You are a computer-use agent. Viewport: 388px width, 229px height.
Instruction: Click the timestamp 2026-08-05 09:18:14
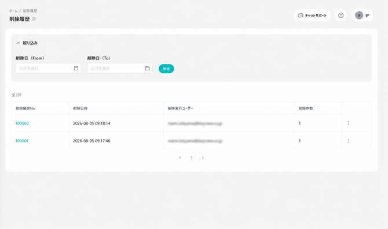coord(91,123)
